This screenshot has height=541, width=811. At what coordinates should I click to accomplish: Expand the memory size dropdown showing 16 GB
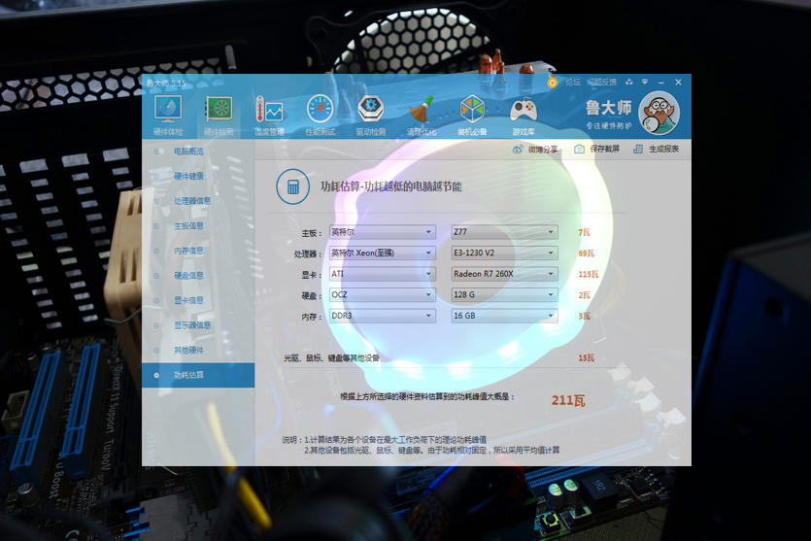point(504,316)
